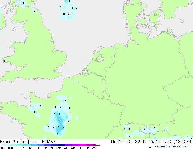Click the ECMWF model label
The image size is (193, 149).
coord(49,142)
